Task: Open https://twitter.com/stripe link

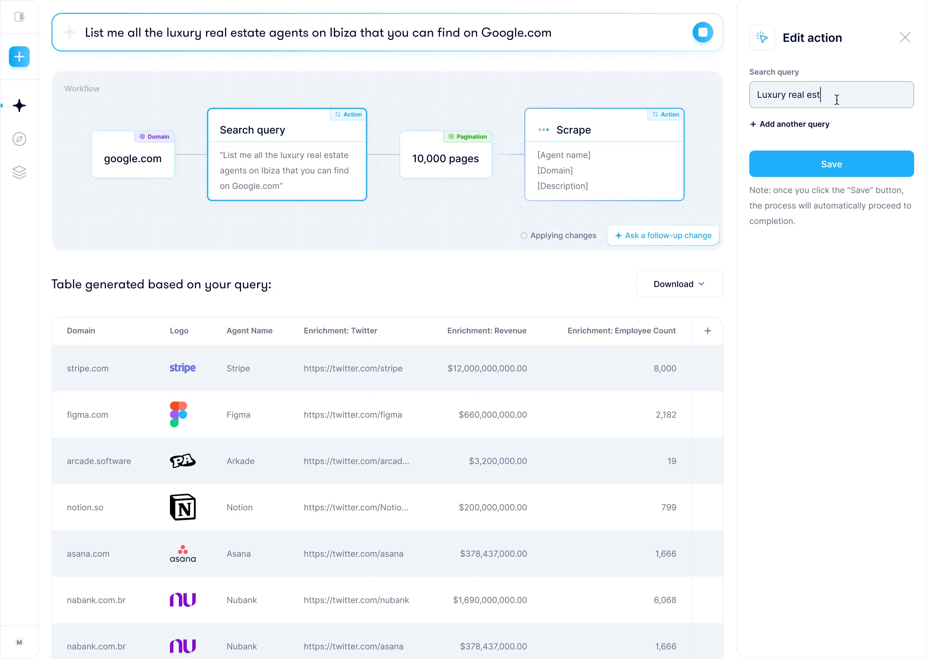Action: point(353,369)
